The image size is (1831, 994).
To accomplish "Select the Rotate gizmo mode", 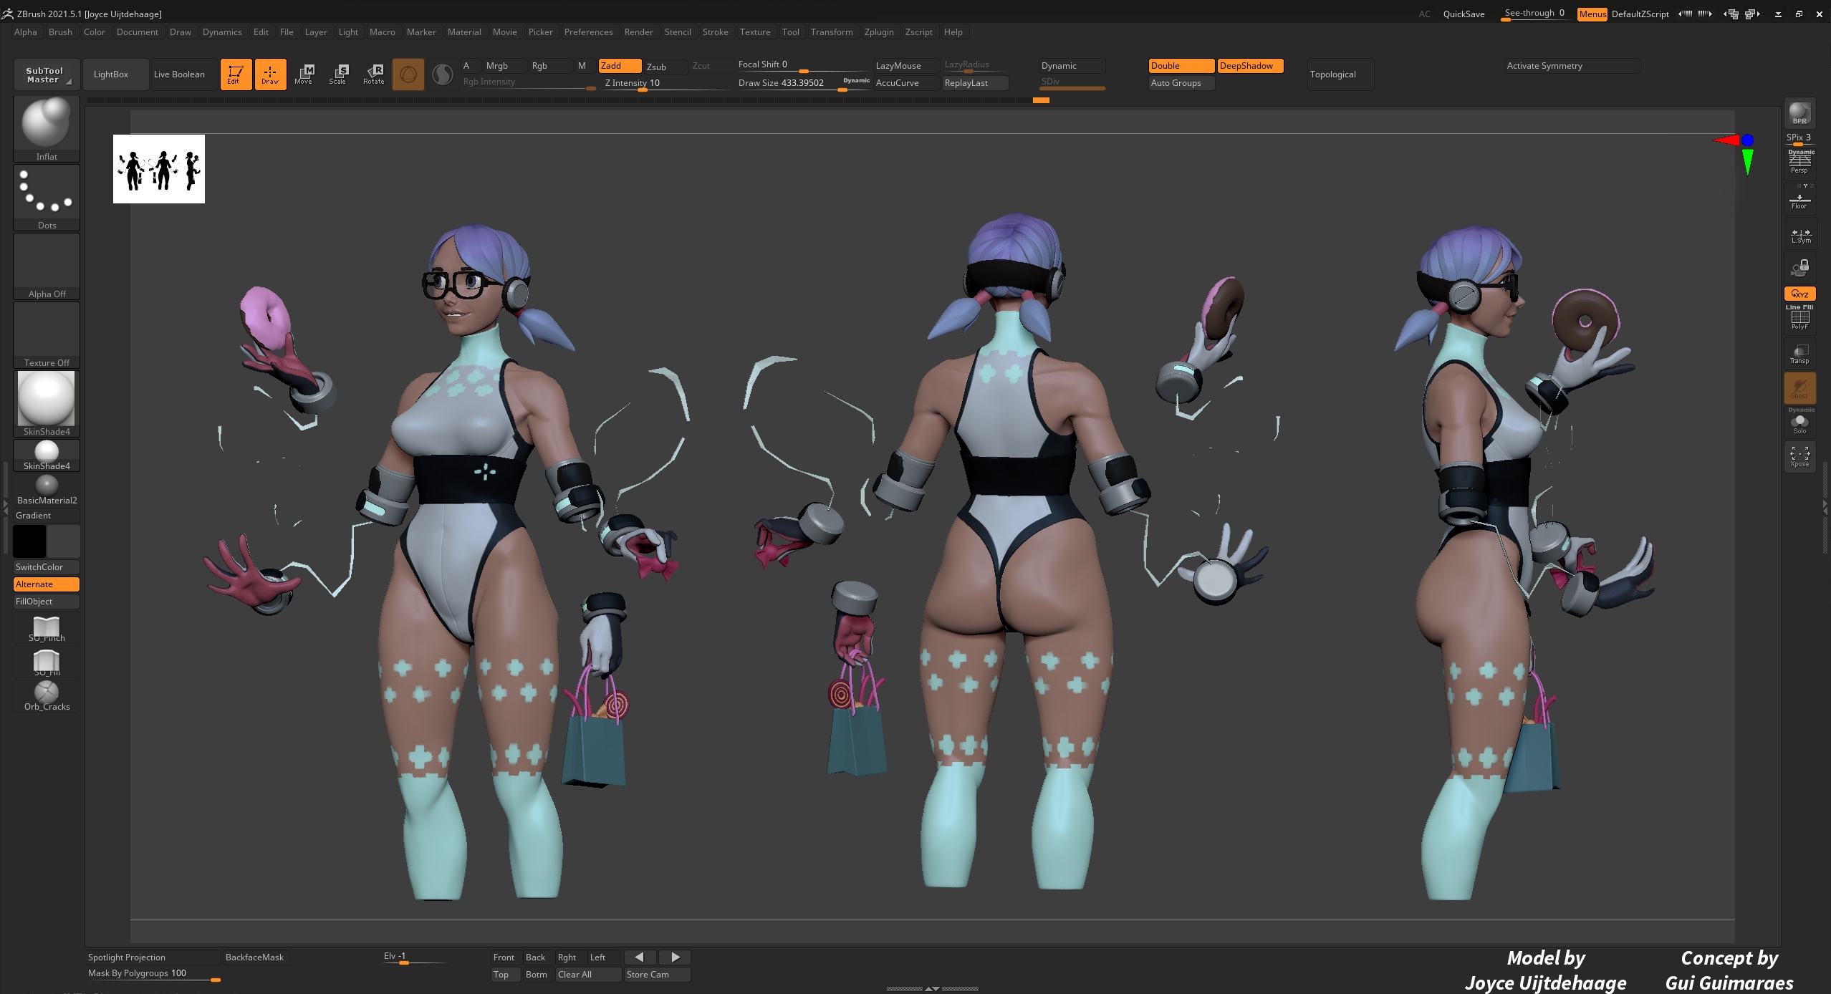I will pos(374,74).
